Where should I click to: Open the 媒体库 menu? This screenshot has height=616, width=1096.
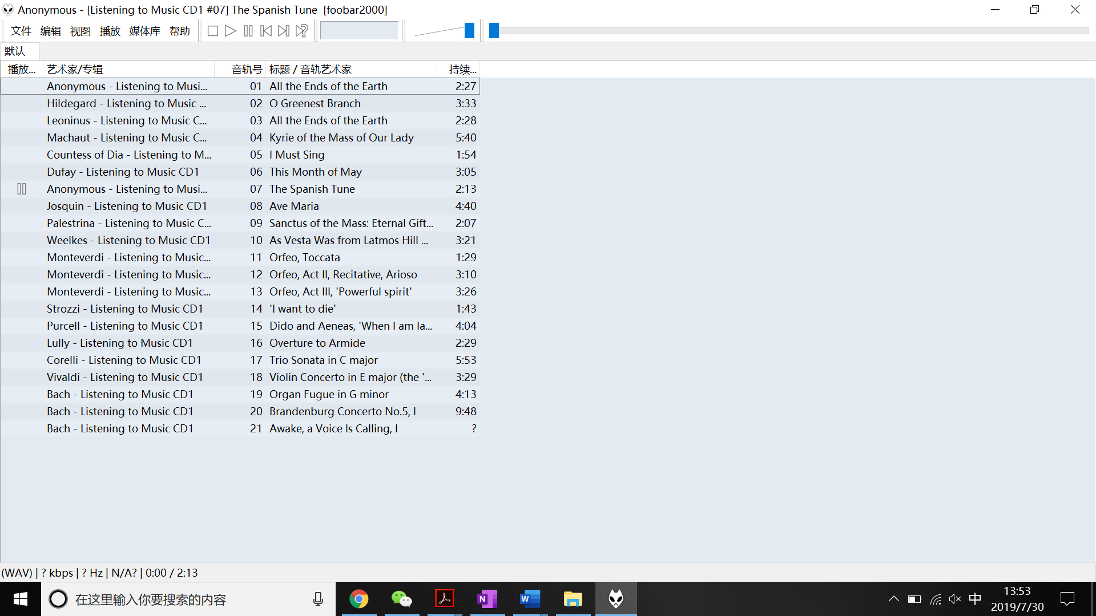click(x=144, y=31)
